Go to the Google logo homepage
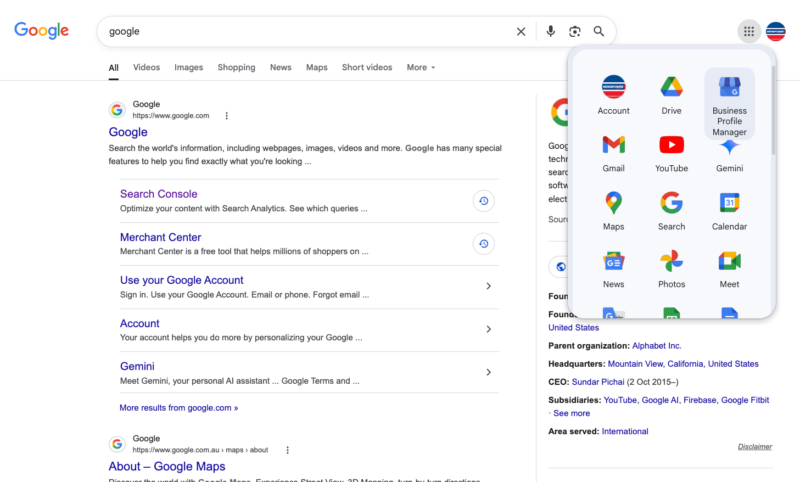The width and height of the screenshot is (800, 482). (x=42, y=31)
